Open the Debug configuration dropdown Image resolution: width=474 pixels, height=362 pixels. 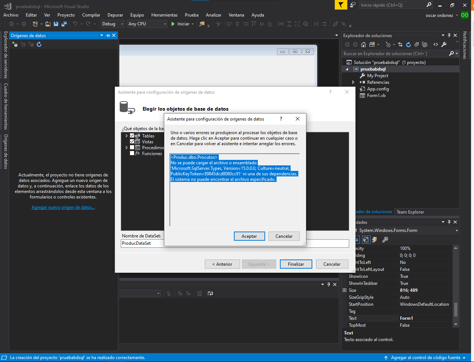click(x=113, y=24)
